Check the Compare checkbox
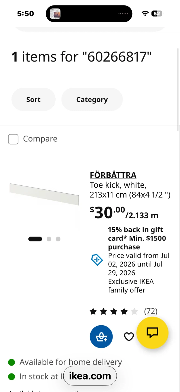This screenshot has height=392, width=180. 13,139
